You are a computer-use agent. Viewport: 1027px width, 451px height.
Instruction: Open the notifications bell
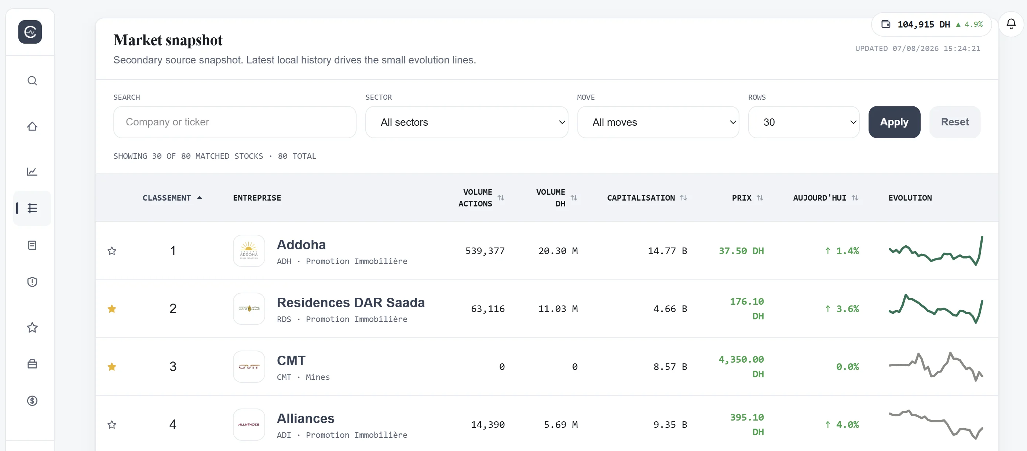1011,24
